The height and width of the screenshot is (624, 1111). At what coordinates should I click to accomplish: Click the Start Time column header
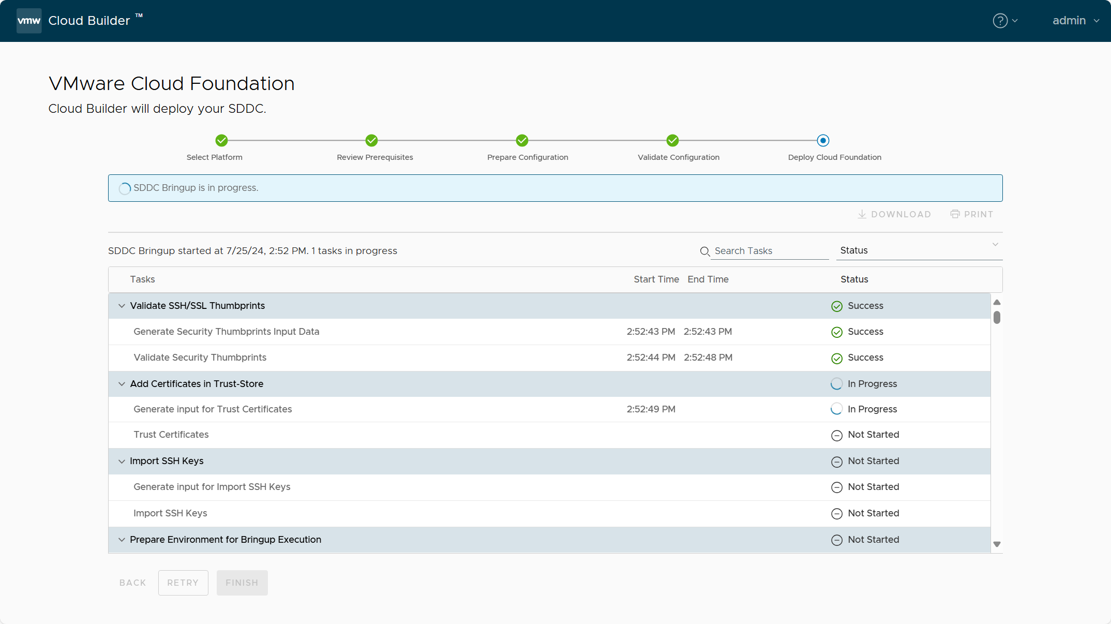656,279
